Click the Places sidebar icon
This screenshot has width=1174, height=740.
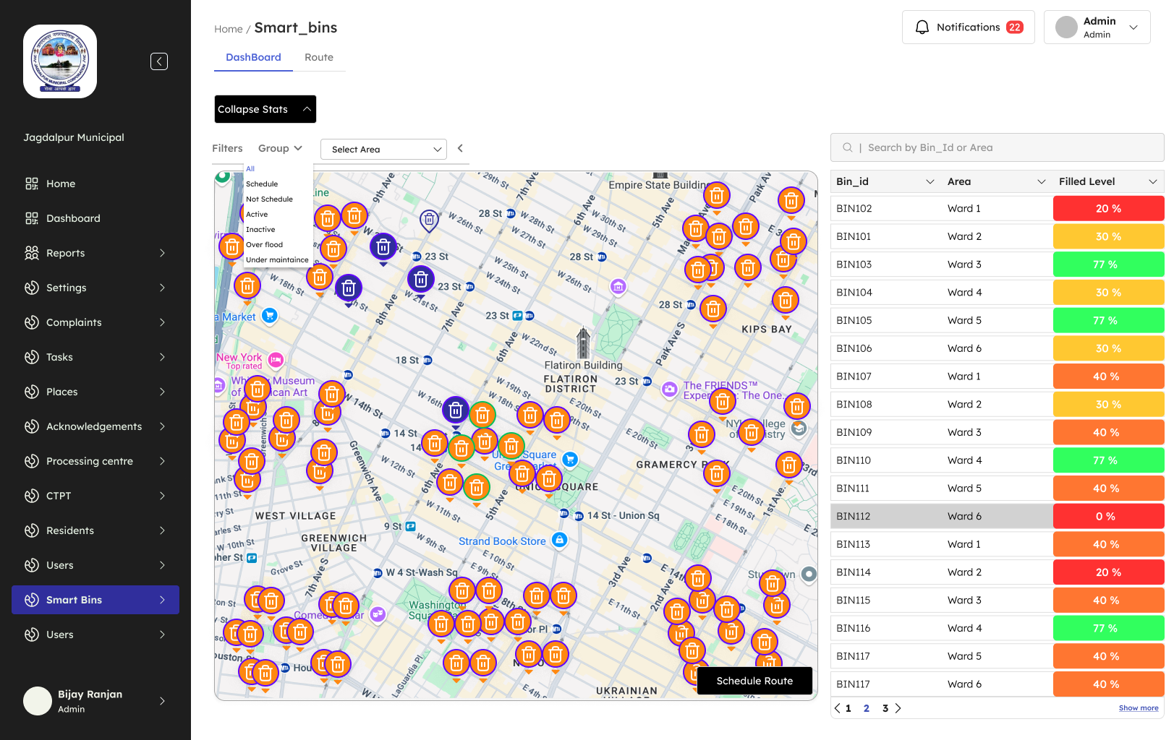[32, 392]
